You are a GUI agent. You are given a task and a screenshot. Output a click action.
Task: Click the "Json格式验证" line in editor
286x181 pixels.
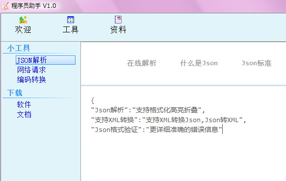(x=156, y=129)
